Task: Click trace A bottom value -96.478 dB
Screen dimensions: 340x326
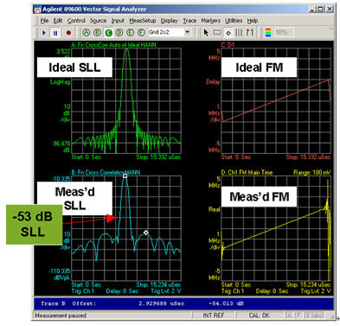Action: tap(61, 147)
